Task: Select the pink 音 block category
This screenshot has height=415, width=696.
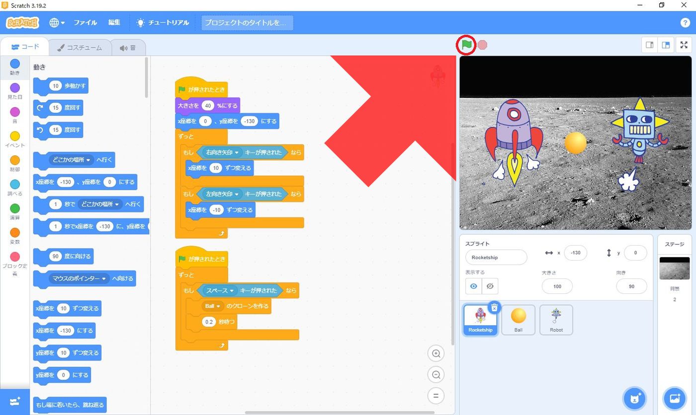Action: click(15, 115)
